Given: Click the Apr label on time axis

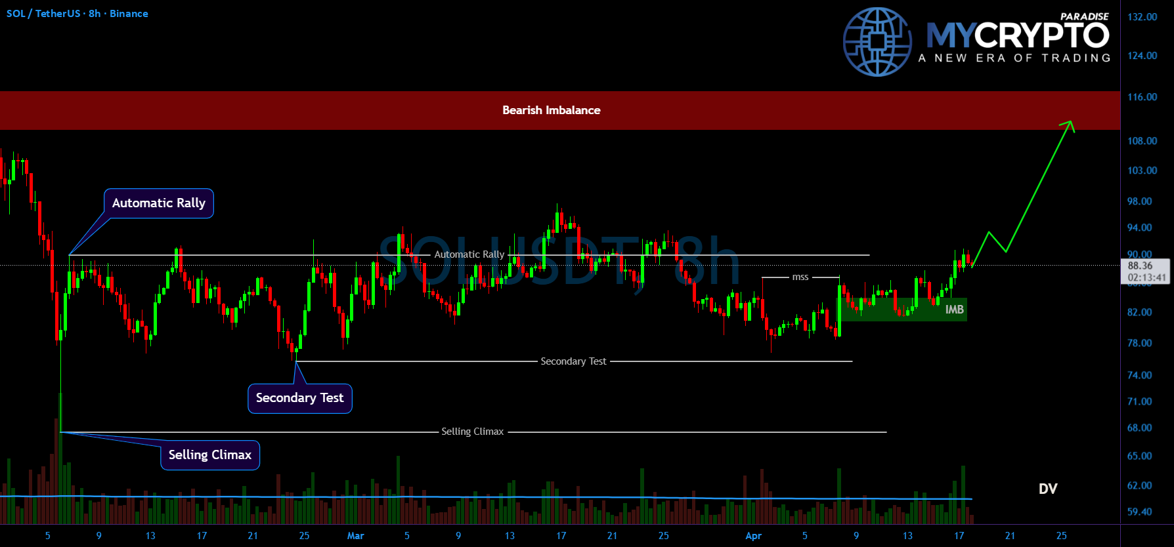Looking at the screenshot, I should 754,536.
